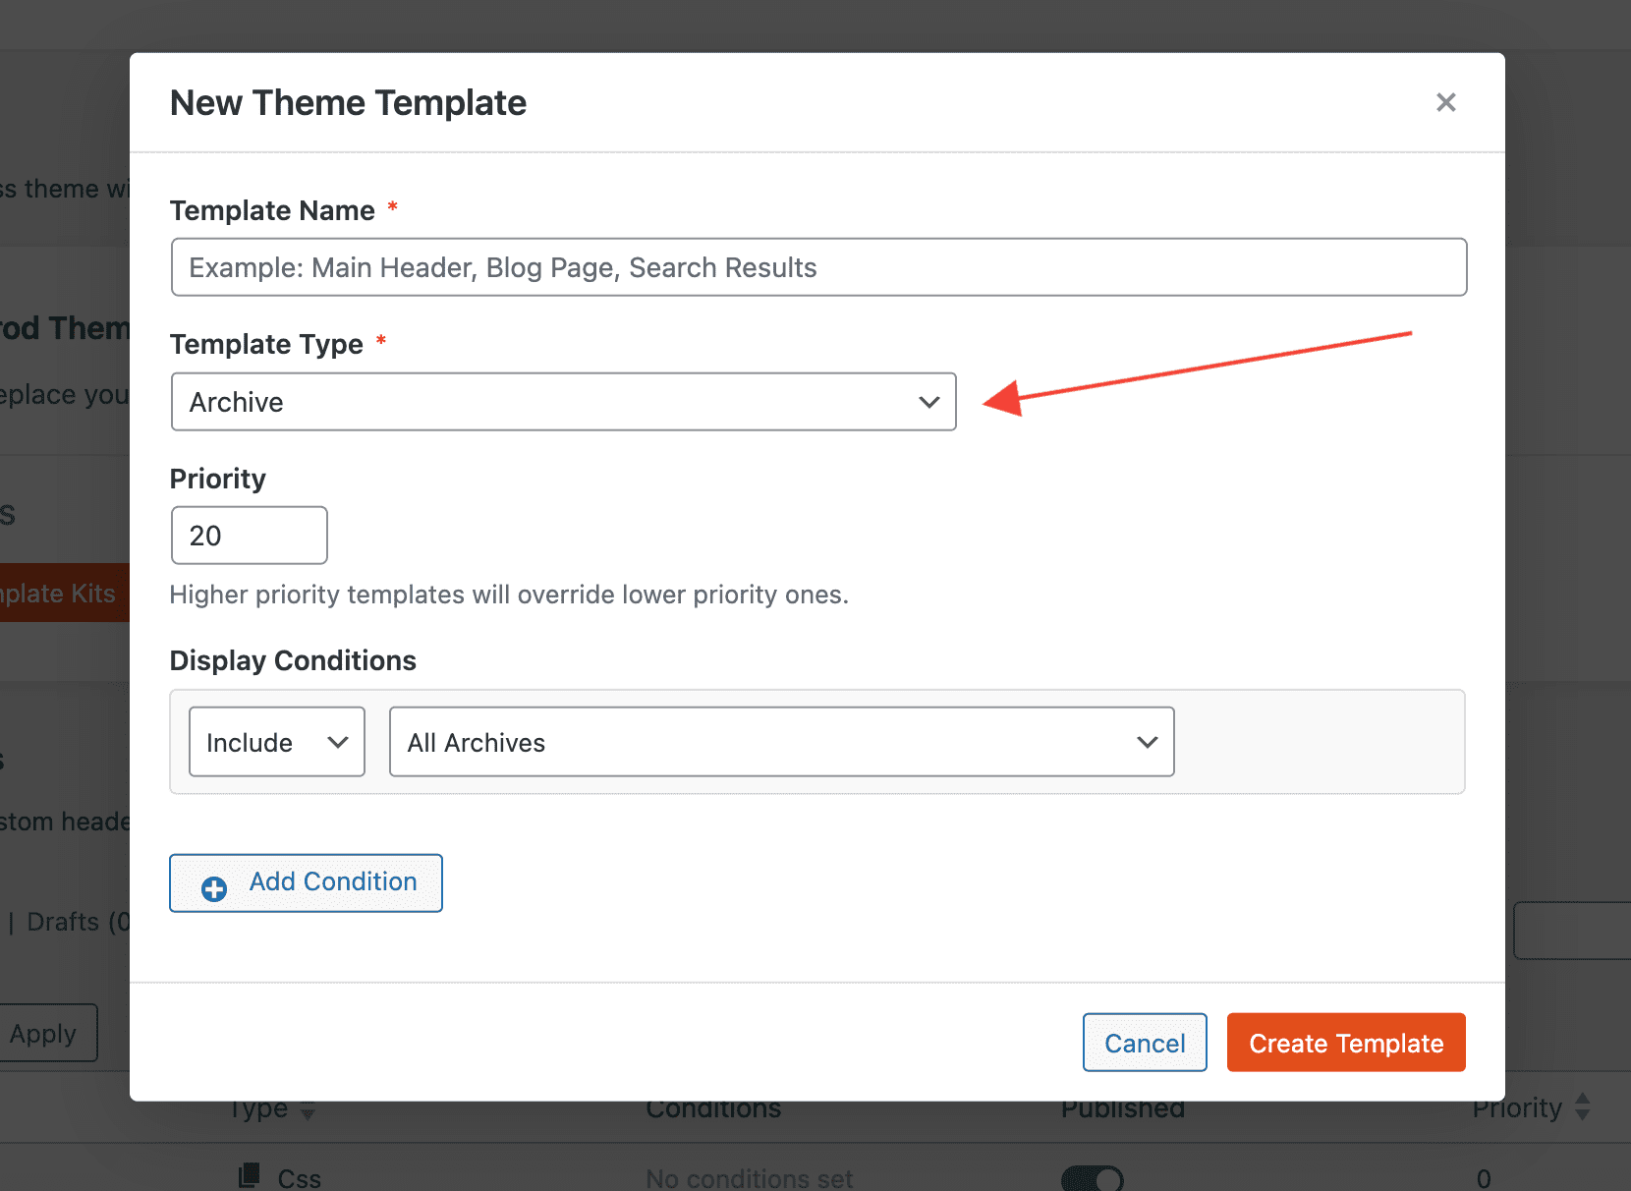
Task: Click the Published column header
Action: point(1122,1109)
